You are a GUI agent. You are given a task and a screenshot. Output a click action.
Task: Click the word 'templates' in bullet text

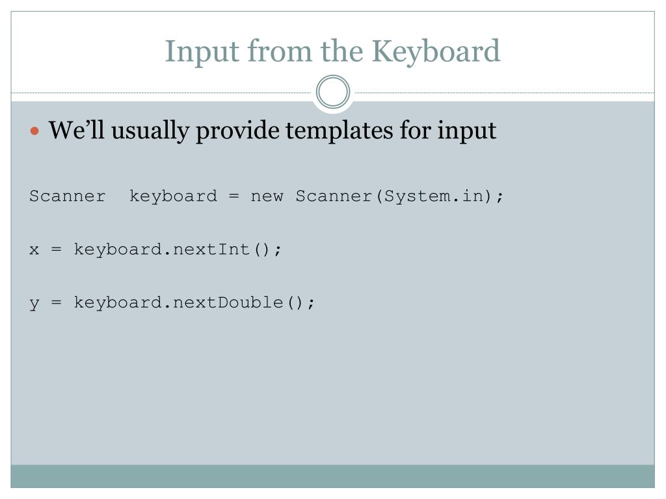tap(339, 131)
